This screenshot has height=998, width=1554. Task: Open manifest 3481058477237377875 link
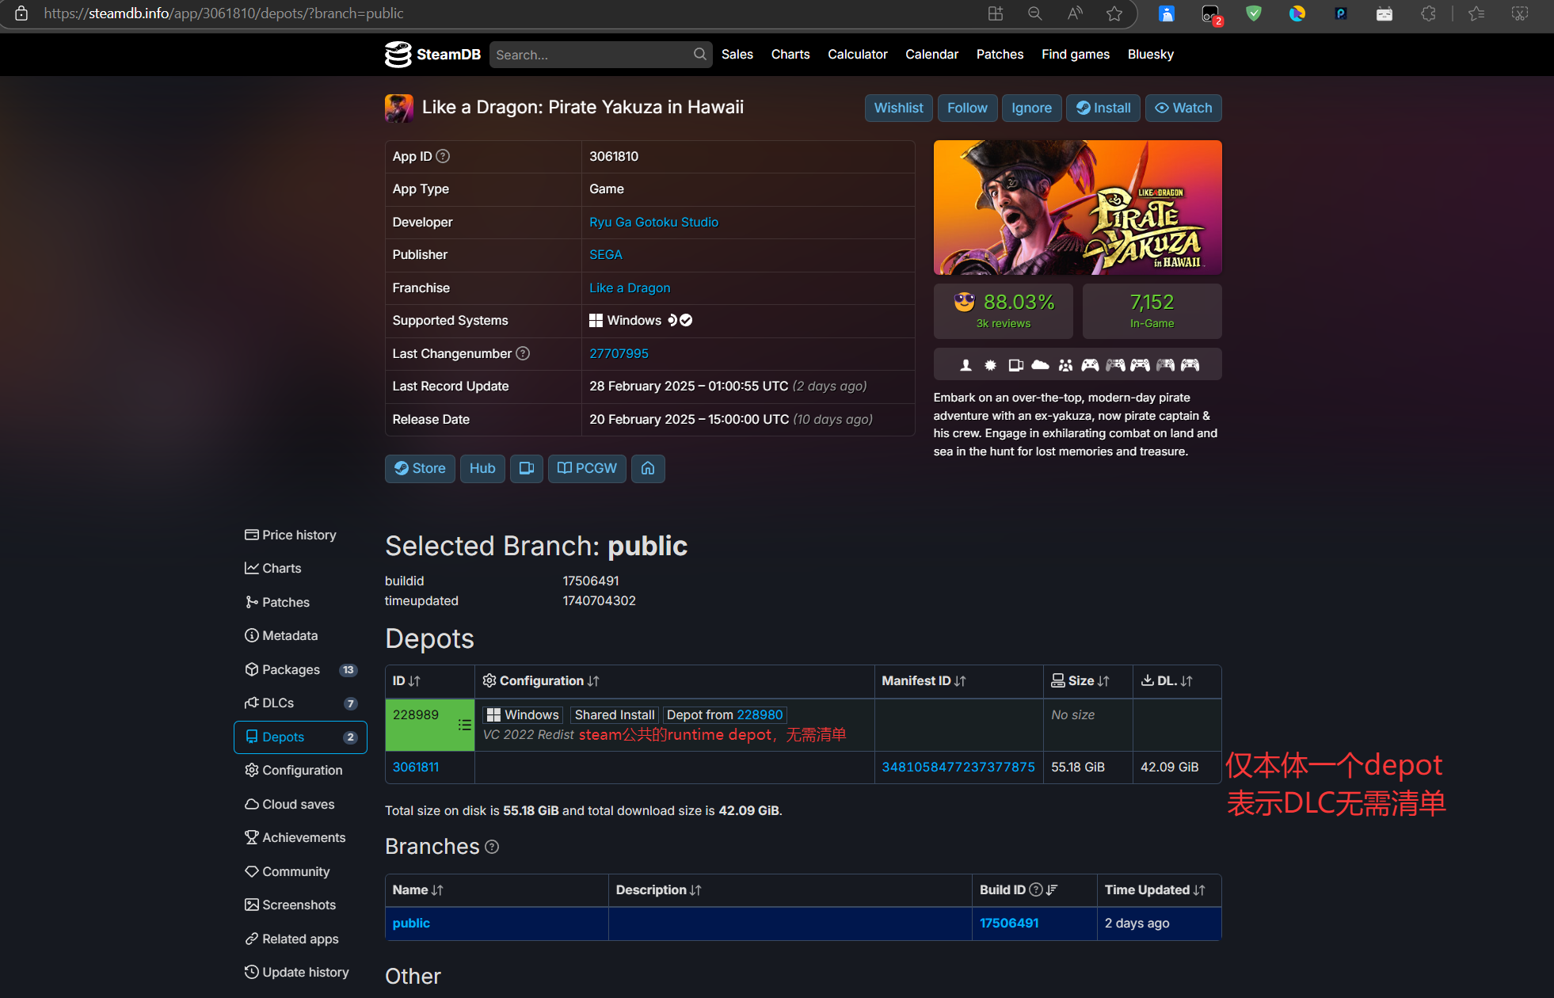(x=958, y=768)
